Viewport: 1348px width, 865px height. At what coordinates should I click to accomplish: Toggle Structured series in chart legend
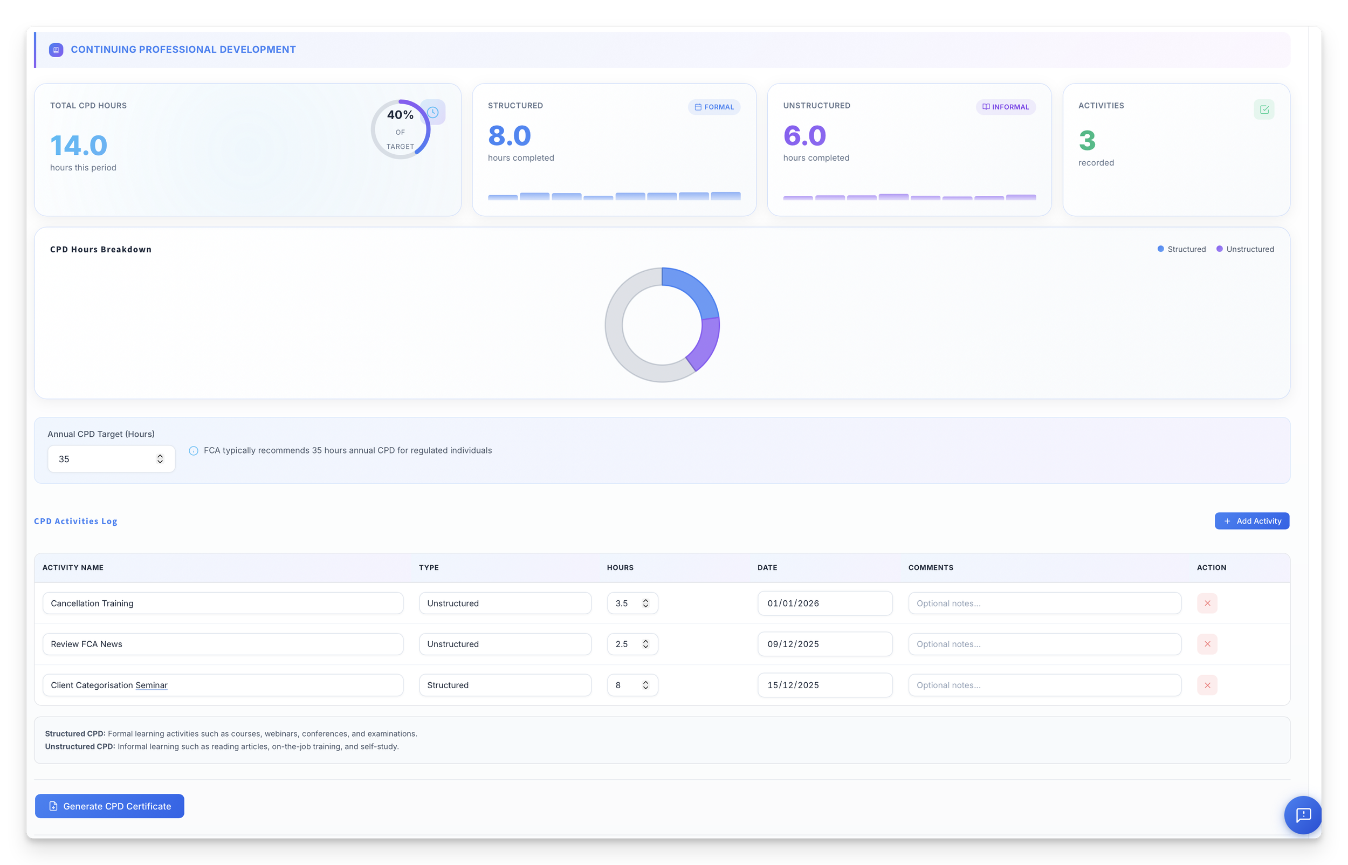coord(1181,249)
